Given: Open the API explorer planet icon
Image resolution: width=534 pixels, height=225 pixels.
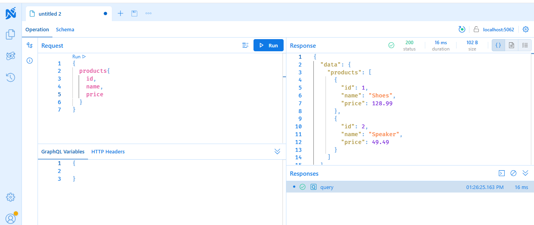Looking at the screenshot, I should point(11,56).
